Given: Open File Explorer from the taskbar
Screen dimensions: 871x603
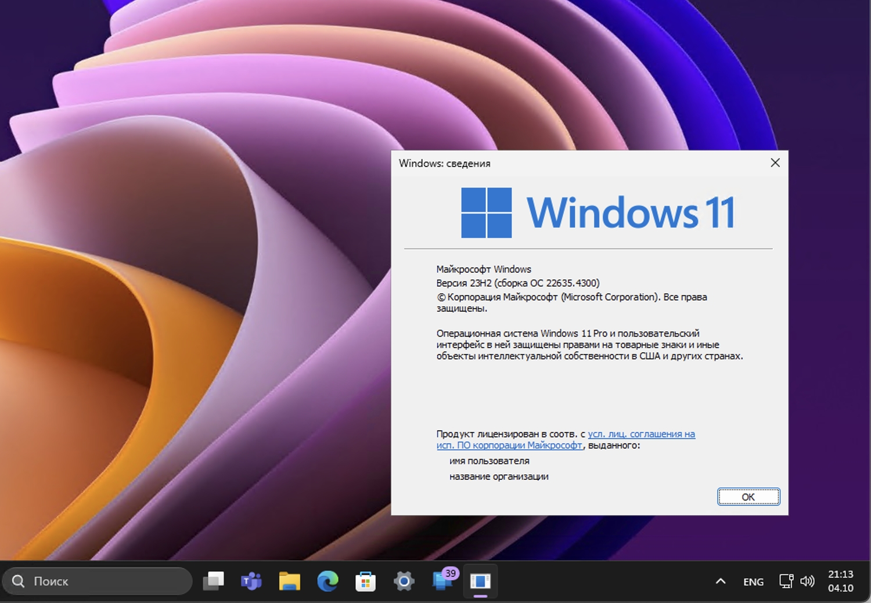Looking at the screenshot, I should [290, 581].
